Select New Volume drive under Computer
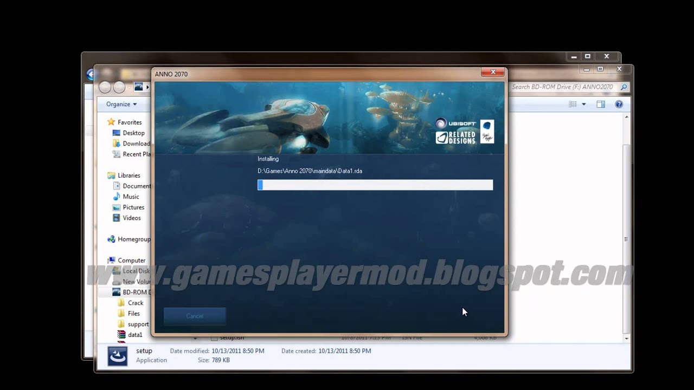 pyautogui.click(x=137, y=282)
